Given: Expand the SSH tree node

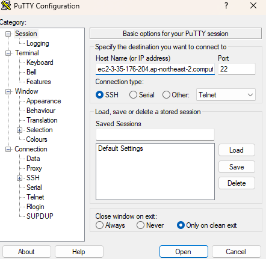Looking at the screenshot, I should (19, 178).
